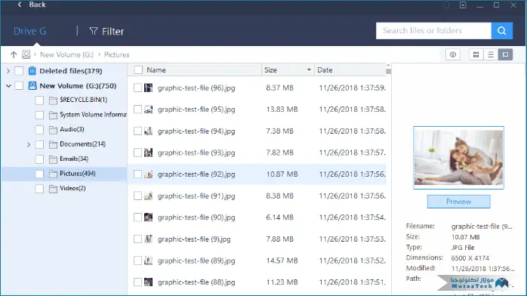This screenshot has width=527, height=296.
Task: Click the preview image thumbnail
Action: [x=458, y=158]
